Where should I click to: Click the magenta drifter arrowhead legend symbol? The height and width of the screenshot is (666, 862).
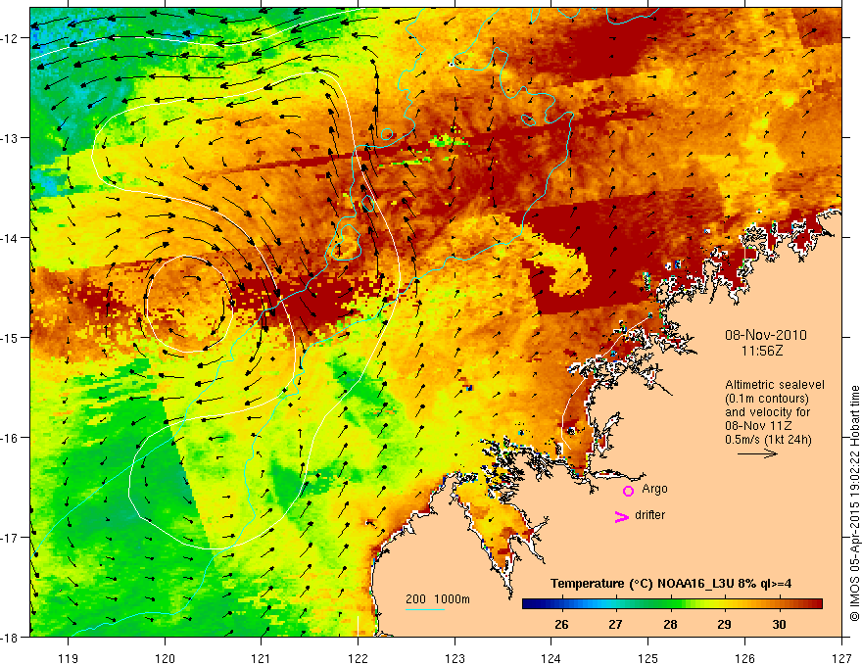(622, 516)
